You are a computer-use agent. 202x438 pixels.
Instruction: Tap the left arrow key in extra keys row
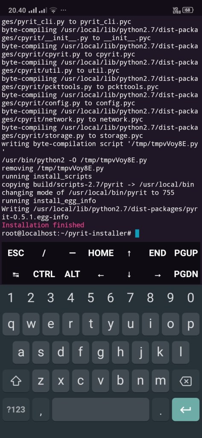101,274
